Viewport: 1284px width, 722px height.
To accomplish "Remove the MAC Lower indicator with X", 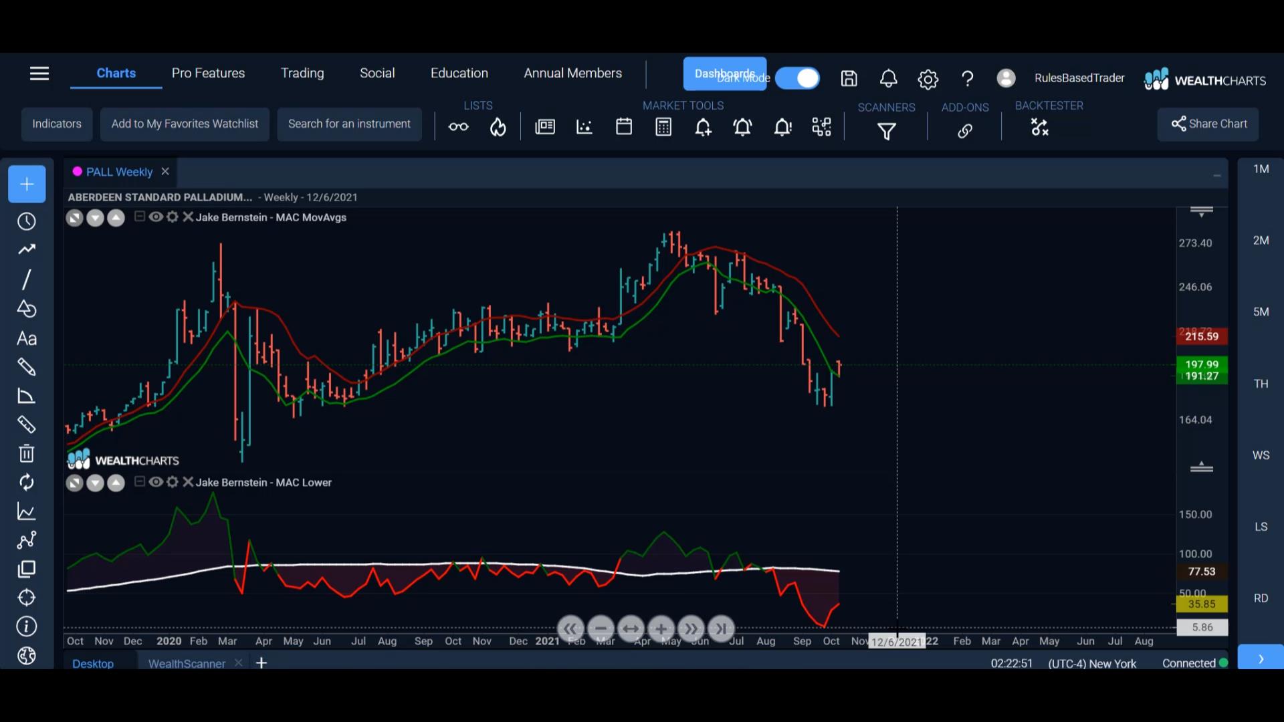I will click(x=188, y=481).
